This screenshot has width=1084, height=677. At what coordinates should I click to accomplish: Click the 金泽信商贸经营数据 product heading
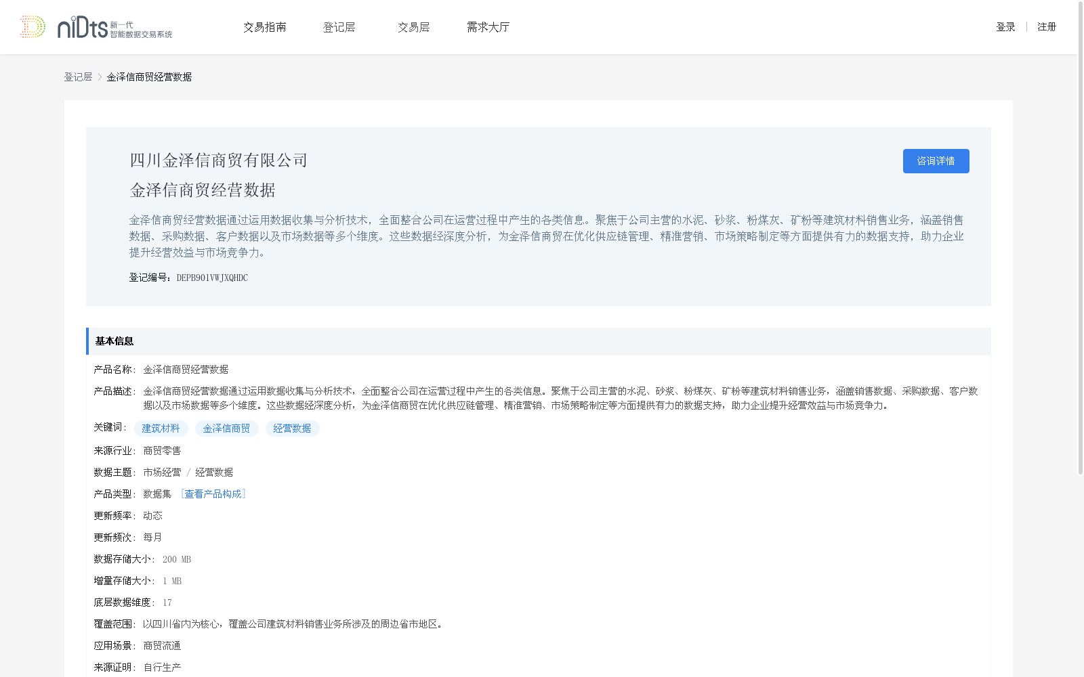coord(203,190)
